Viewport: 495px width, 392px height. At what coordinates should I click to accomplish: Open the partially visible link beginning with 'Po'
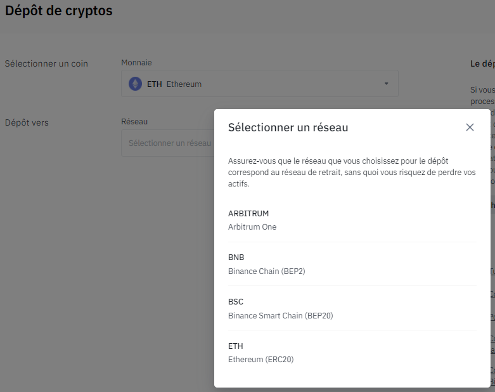tap(492, 316)
